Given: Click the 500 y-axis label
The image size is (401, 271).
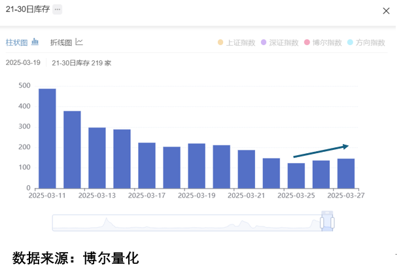Looking at the screenshot, I should (x=24, y=86).
